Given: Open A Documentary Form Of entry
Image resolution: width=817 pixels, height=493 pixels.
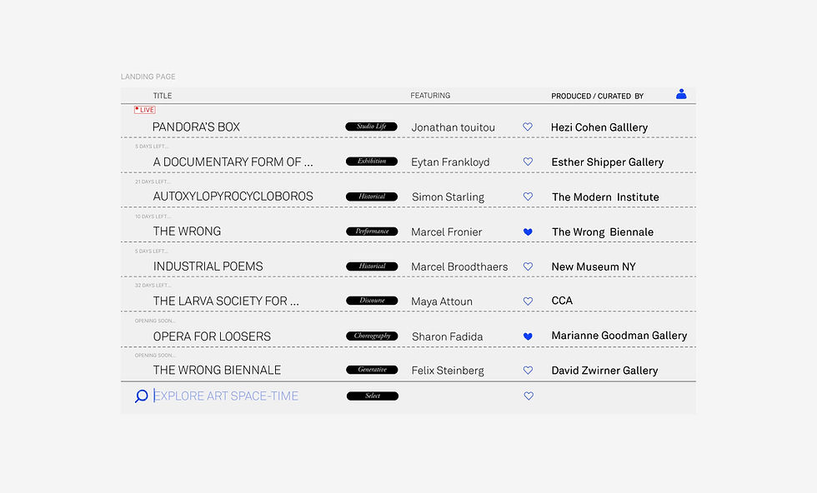Looking at the screenshot, I should pos(233,162).
